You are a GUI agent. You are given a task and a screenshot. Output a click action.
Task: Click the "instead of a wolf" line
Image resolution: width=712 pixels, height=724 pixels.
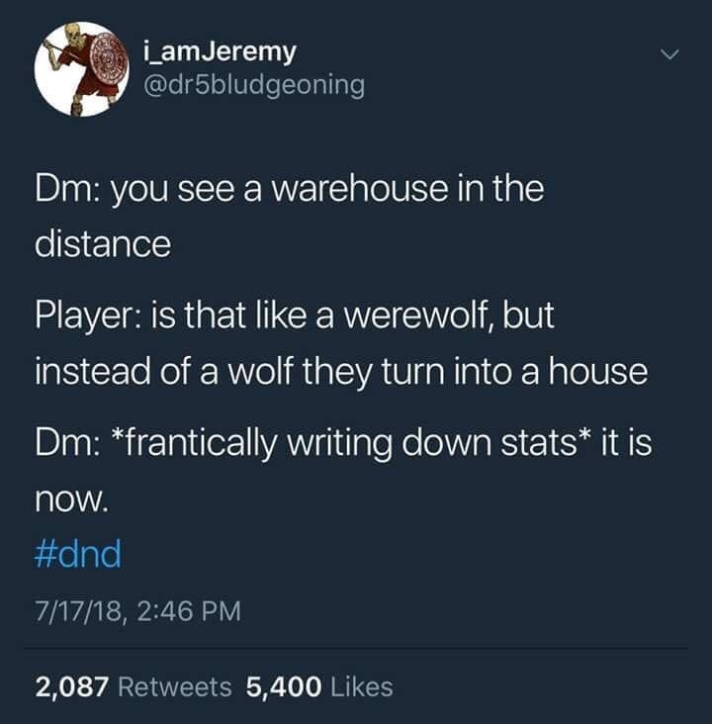click(x=341, y=372)
